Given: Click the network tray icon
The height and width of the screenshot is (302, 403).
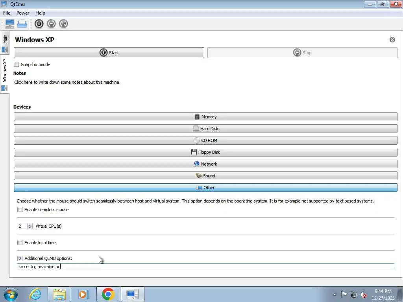Looking at the screenshot, I should 354,295.
